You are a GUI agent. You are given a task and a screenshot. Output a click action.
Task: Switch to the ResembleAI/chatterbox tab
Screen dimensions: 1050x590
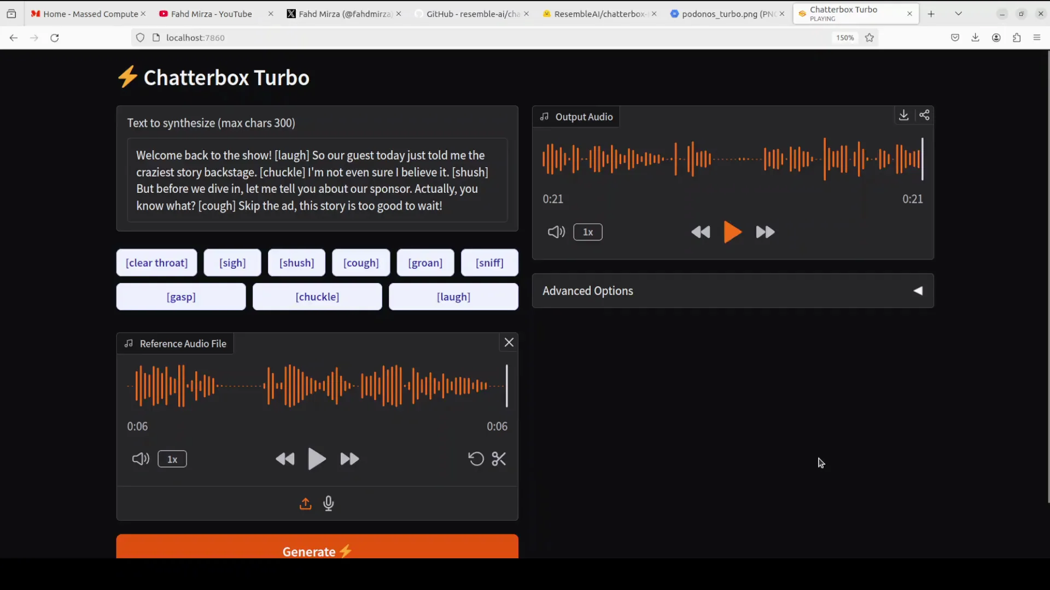click(596, 14)
